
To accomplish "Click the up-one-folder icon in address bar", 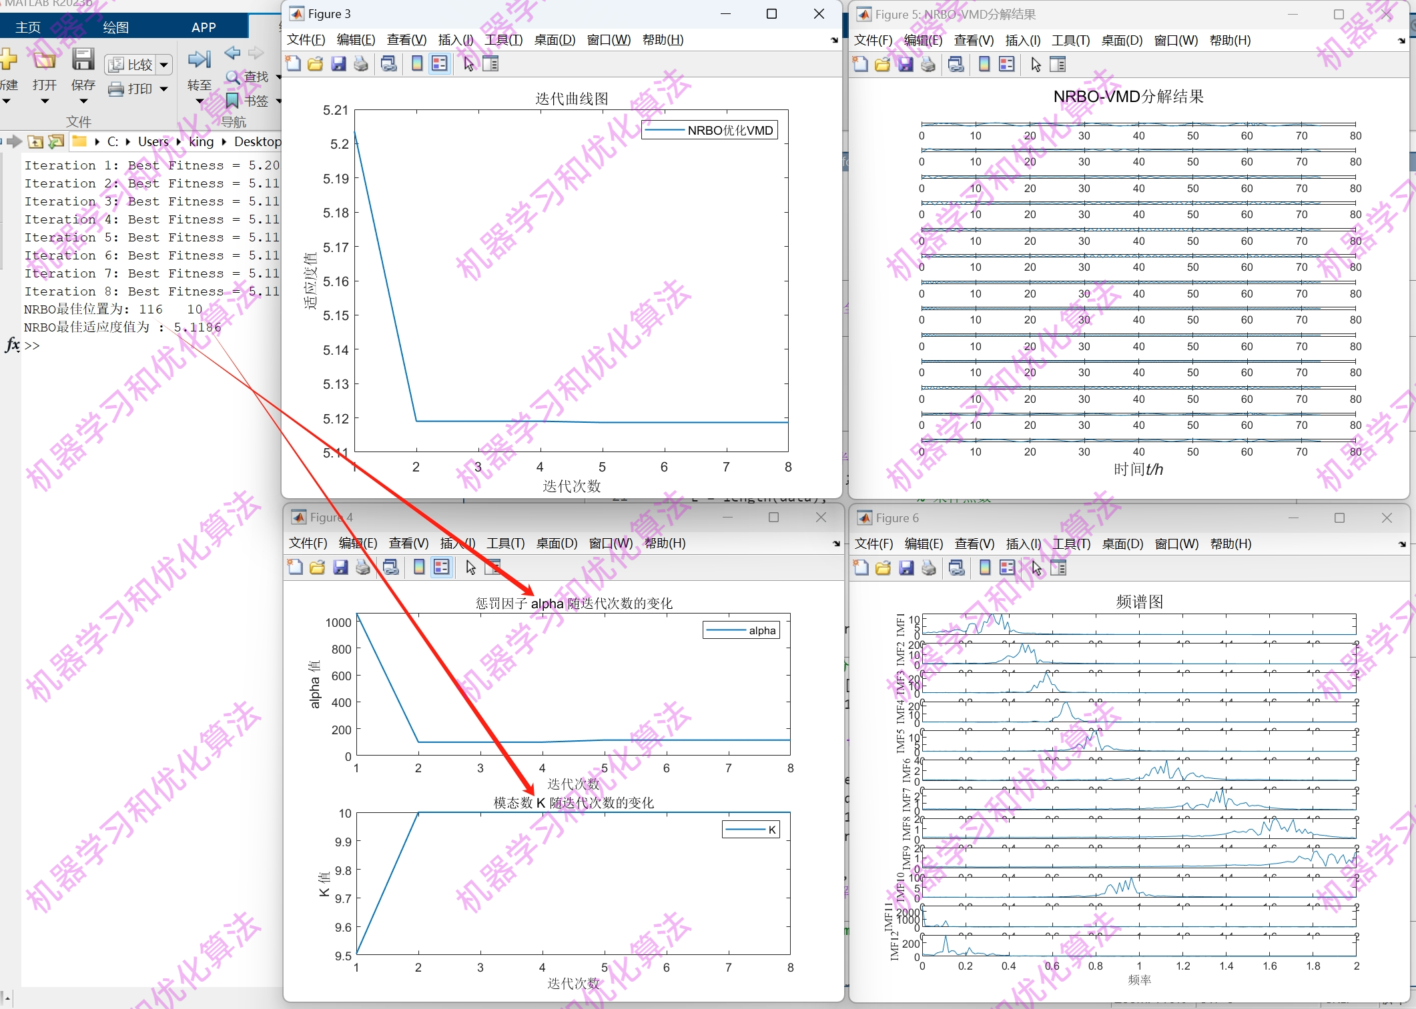I will [x=35, y=141].
